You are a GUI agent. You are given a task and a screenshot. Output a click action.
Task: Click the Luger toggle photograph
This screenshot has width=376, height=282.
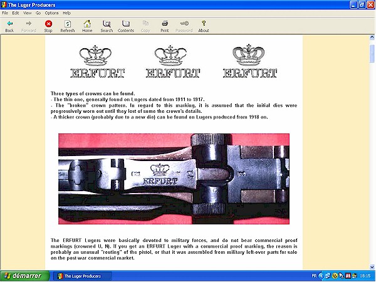click(174, 179)
